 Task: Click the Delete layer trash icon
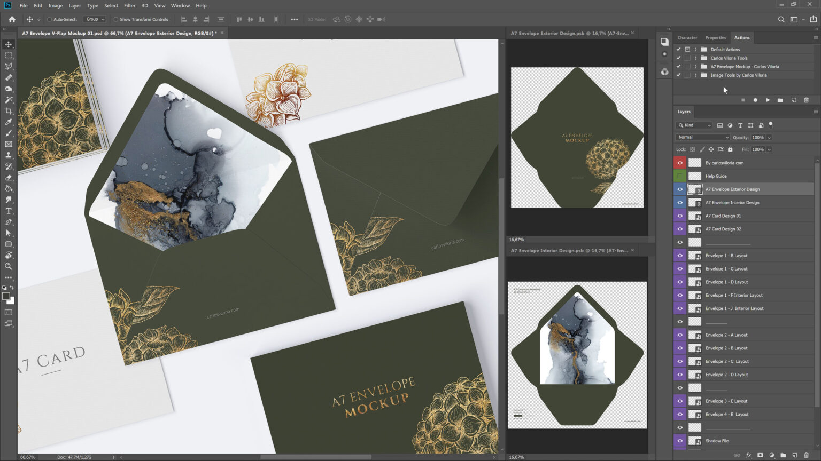[x=808, y=456]
